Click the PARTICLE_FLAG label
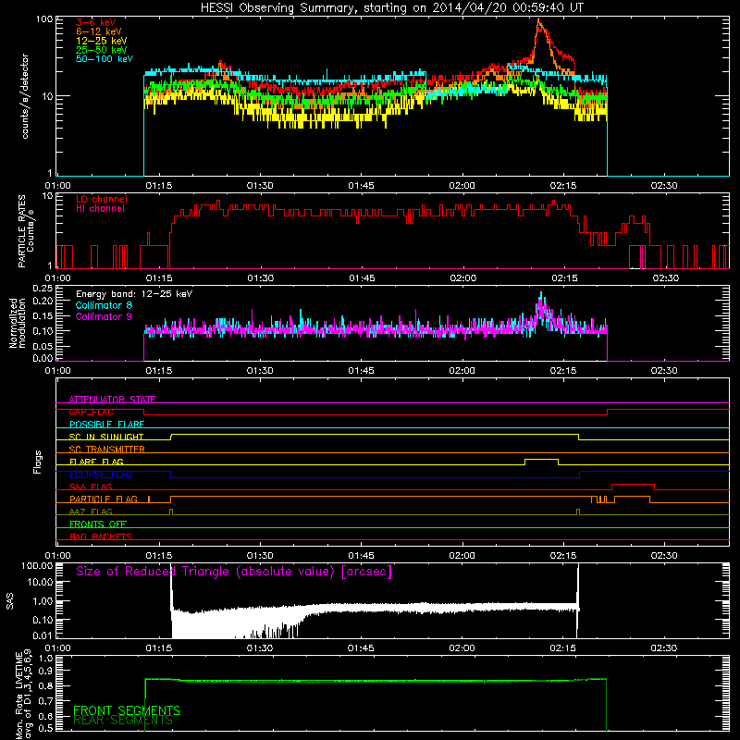Image resolution: width=740 pixels, height=740 pixels. point(104,499)
